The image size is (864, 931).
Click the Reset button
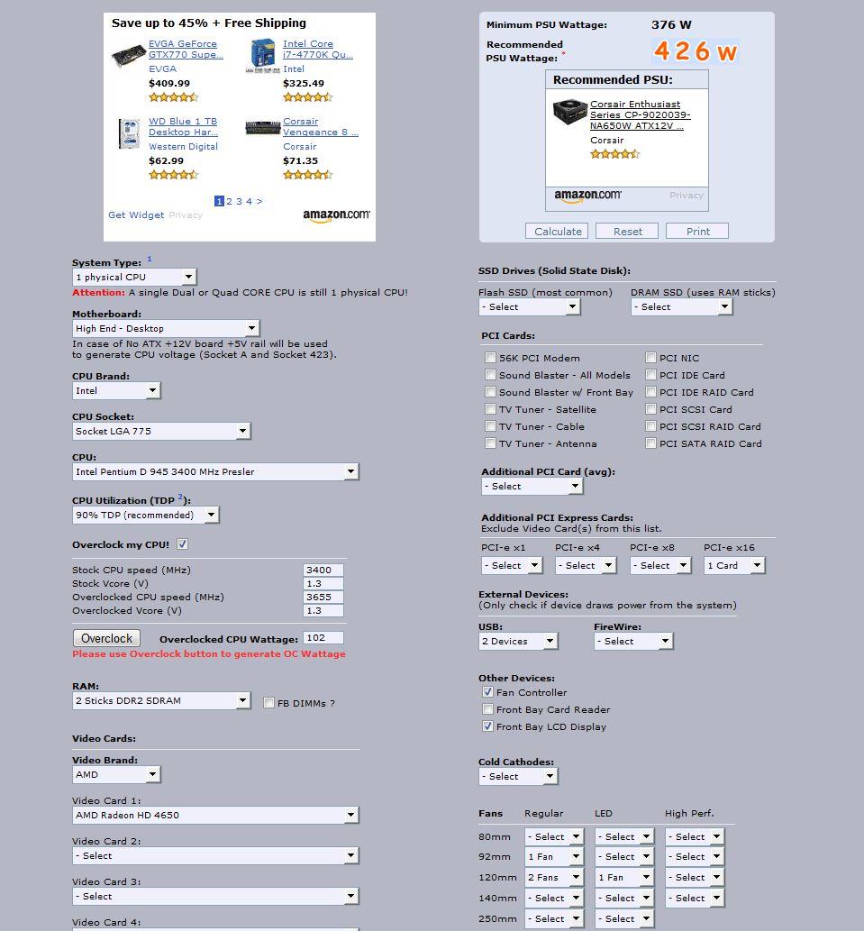click(627, 231)
